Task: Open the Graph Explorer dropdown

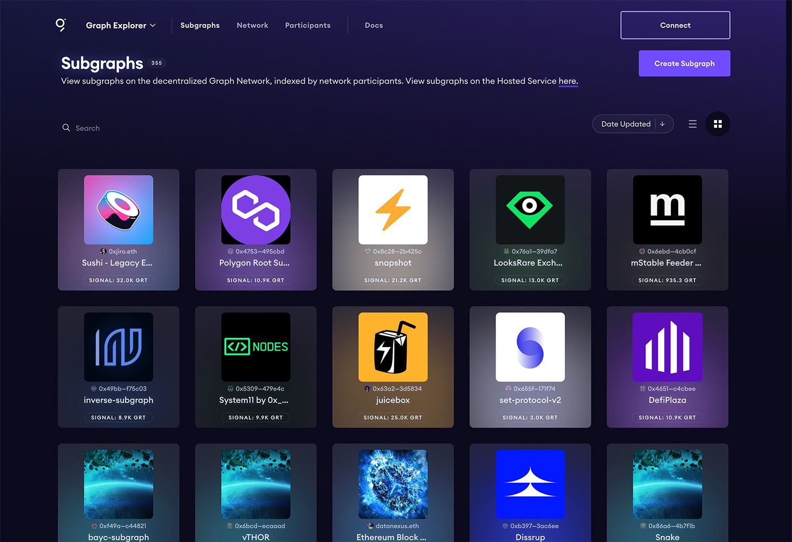Action: point(120,25)
